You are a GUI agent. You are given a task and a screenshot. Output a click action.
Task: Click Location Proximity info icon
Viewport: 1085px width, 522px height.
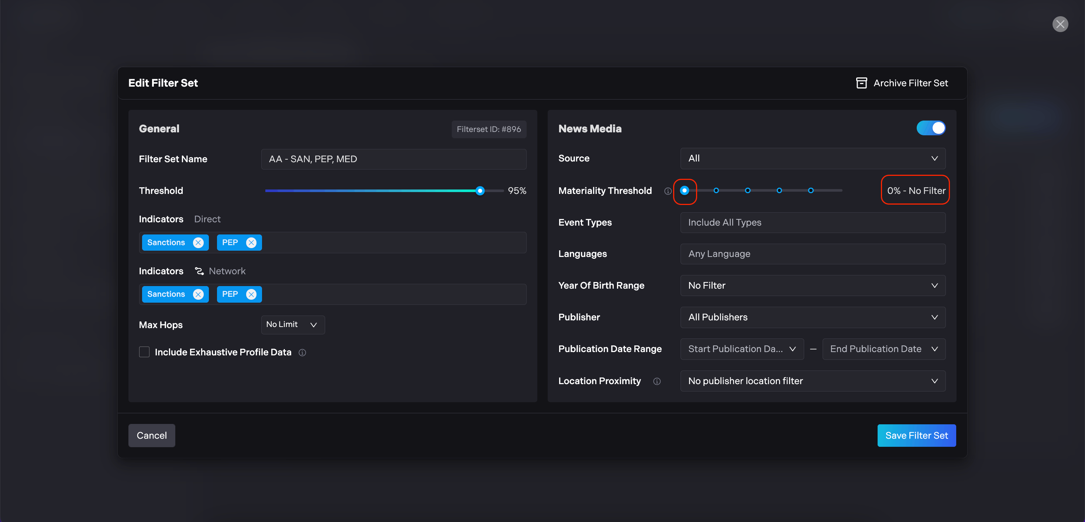657,381
